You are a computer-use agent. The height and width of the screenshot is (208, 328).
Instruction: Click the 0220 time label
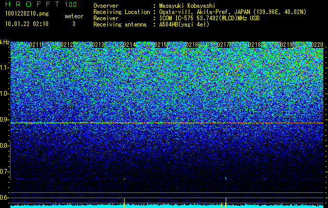tap(317, 45)
